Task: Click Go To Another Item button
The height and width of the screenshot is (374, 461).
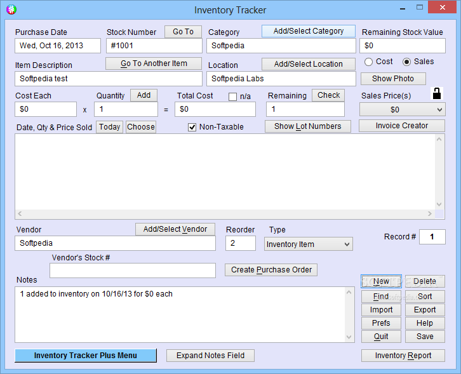Action: click(x=154, y=63)
